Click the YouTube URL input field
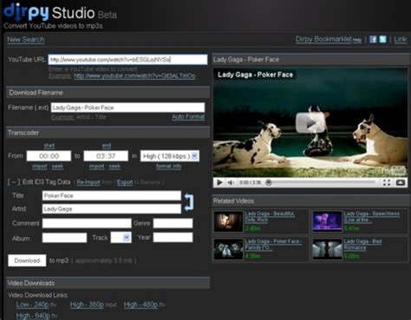 click(x=127, y=60)
